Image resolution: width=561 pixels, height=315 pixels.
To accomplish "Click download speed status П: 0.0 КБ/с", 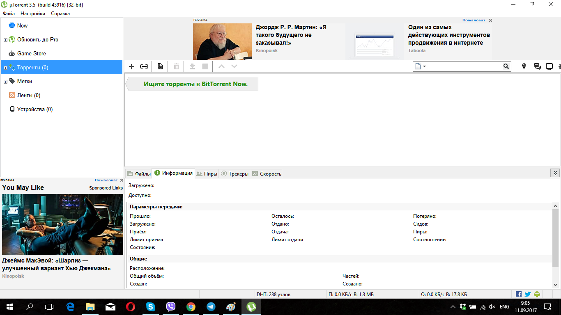I will pyautogui.click(x=351, y=294).
